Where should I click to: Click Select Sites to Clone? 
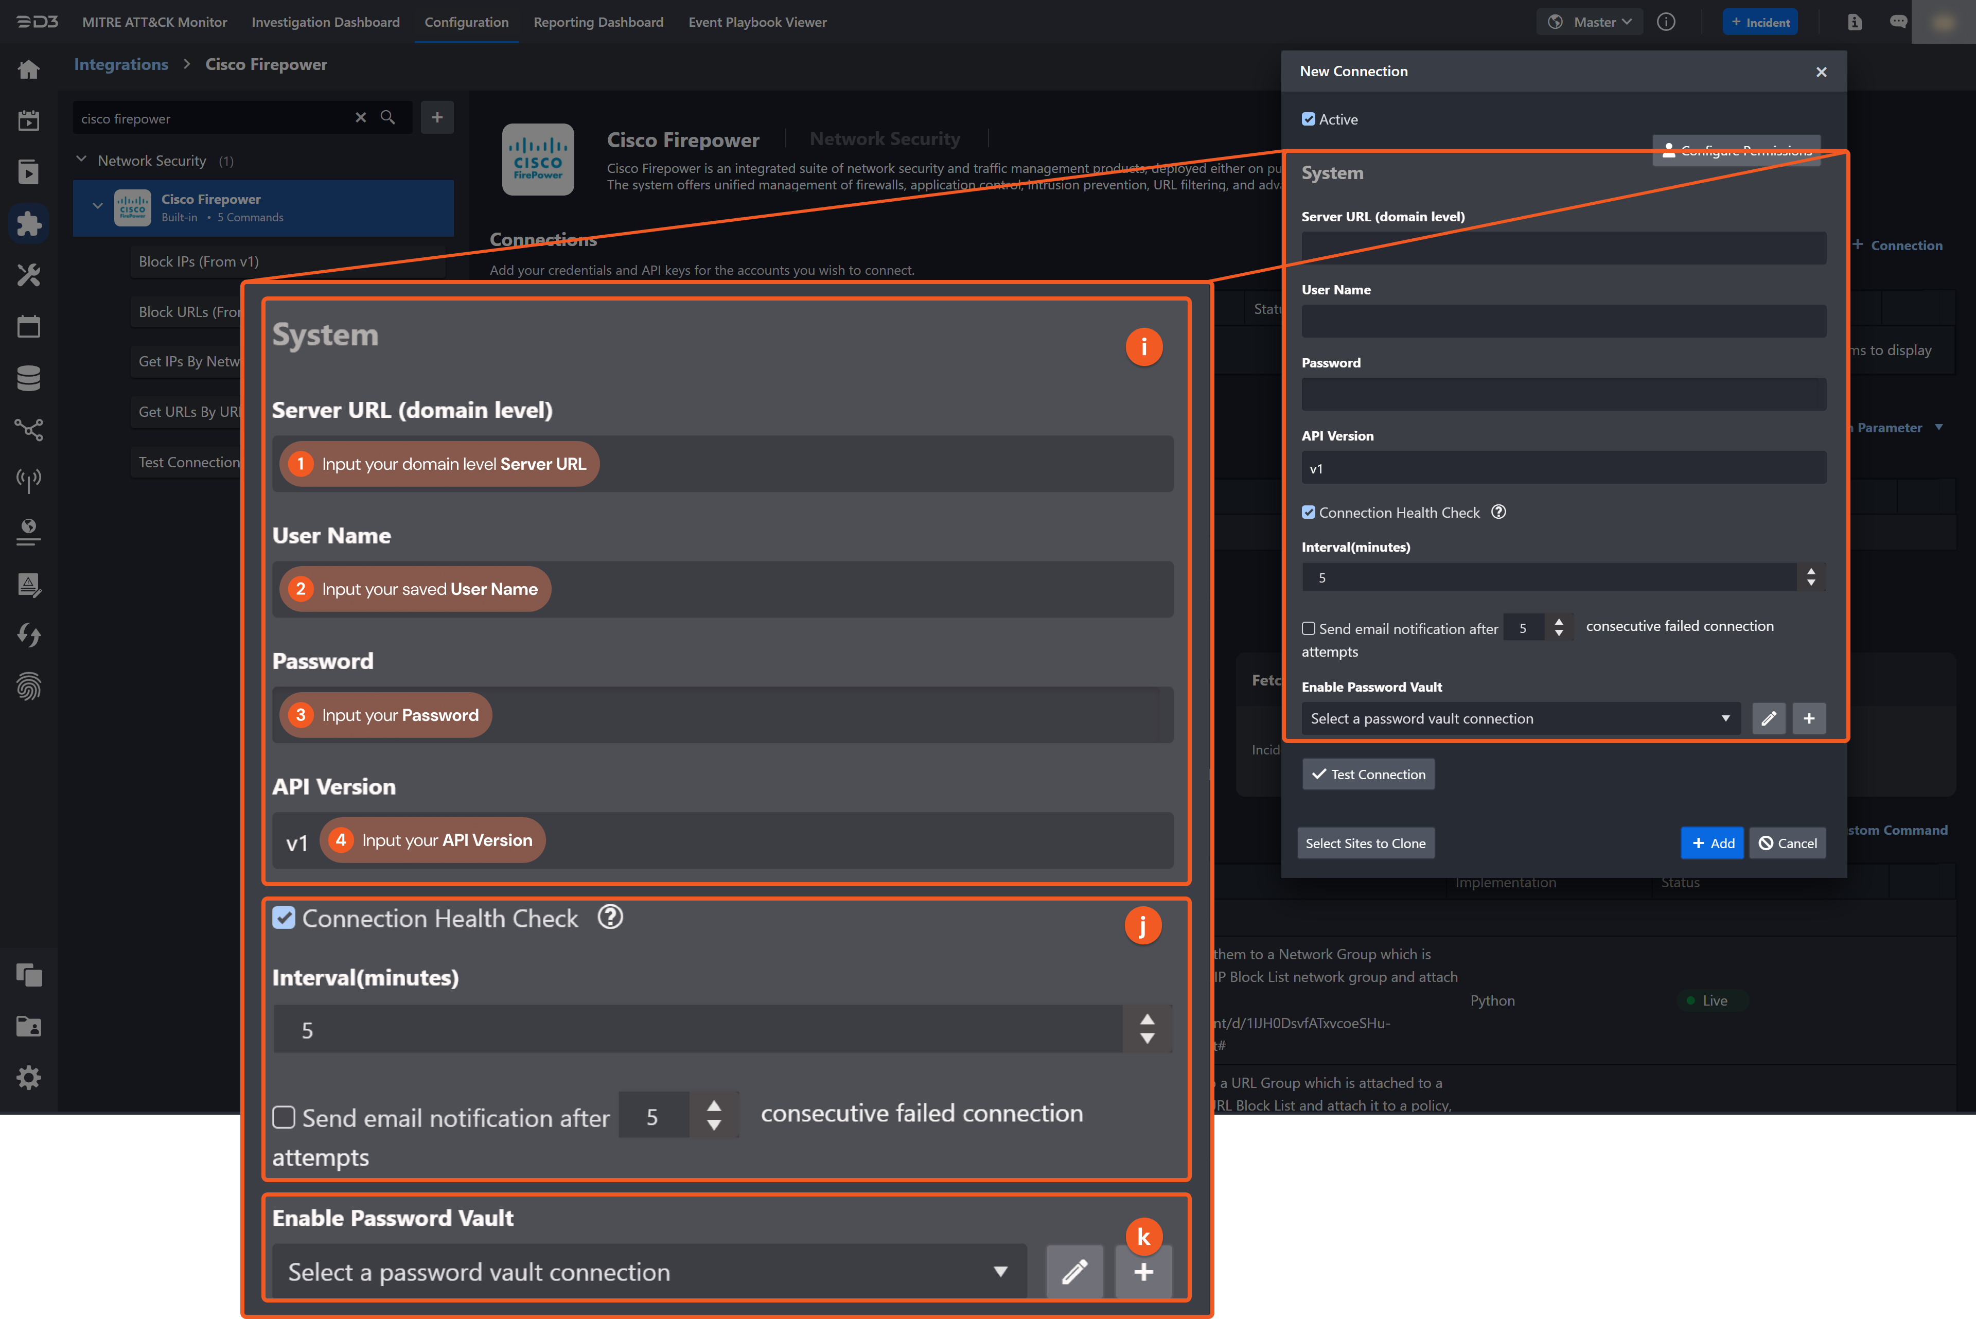tap(1365, 842)
